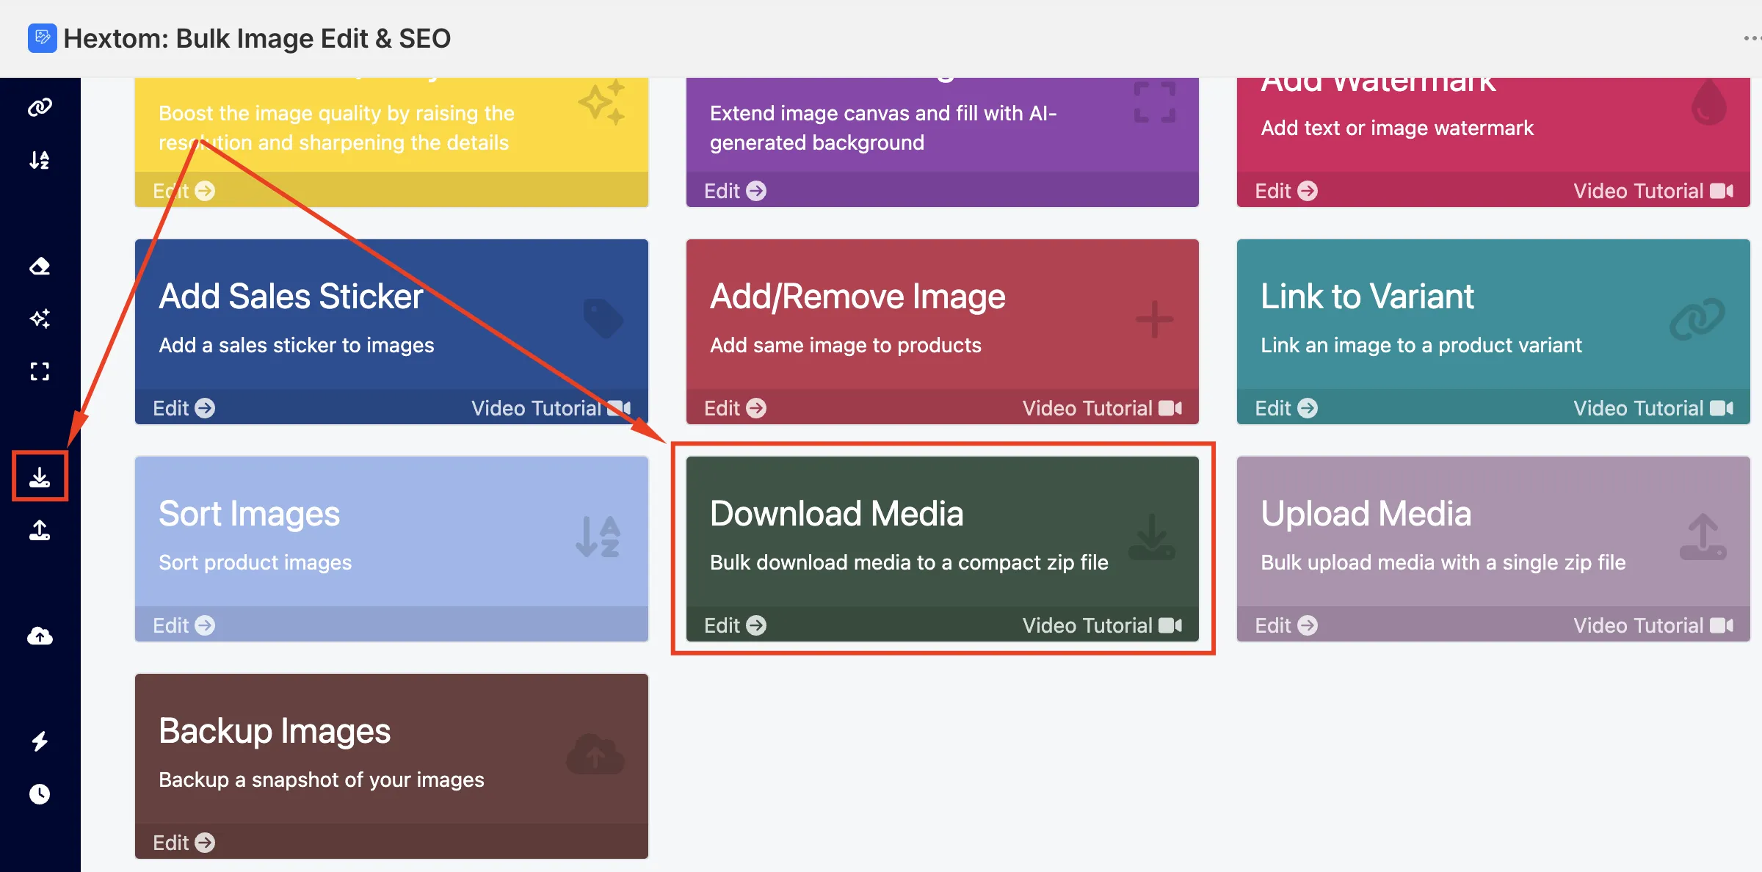Click the 'Hextom: Bulk Image Edit & SEO' title
Viewport: 1762px width, 872px height.
pyautogui.click(x=257, y=38)
